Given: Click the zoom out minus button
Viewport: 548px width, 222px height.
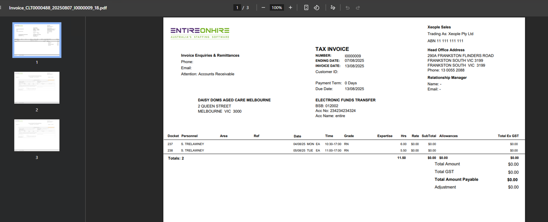Looking at the screenshot, I should click(x=263, y=8).
